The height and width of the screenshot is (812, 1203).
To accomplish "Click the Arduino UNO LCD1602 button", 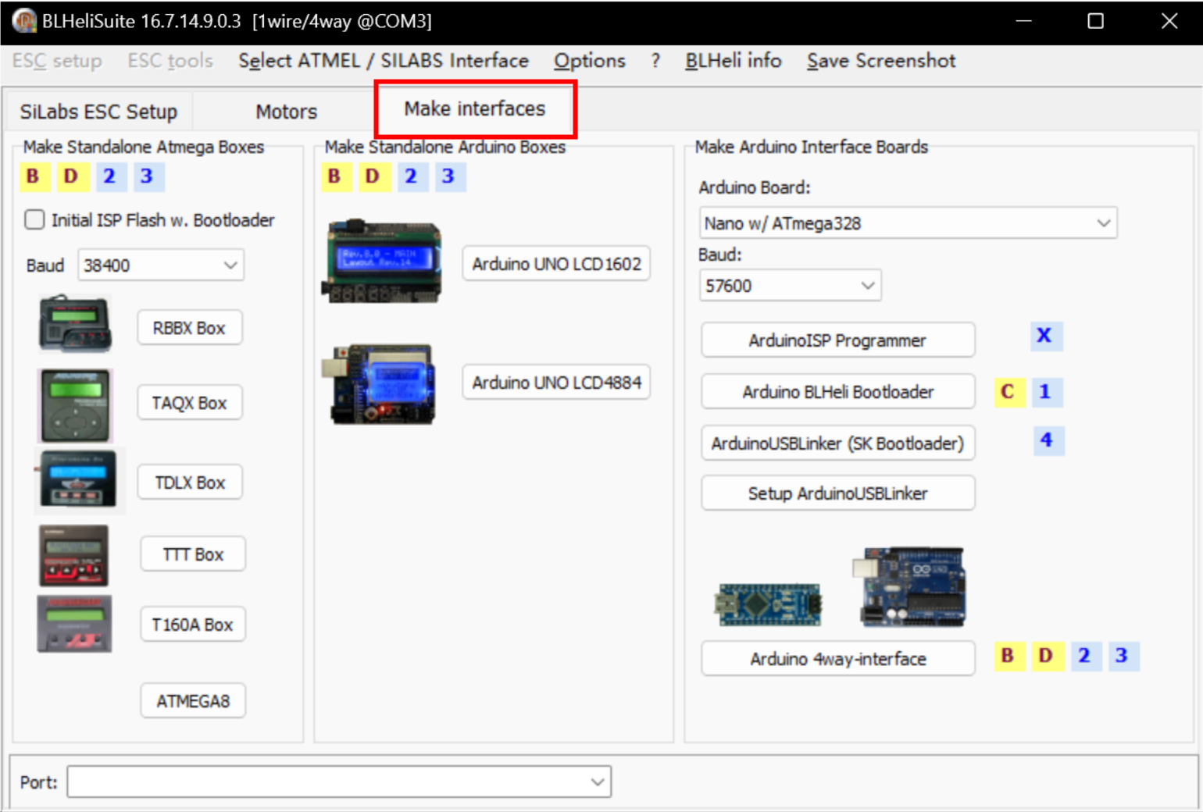I will (x=557, y=264).
